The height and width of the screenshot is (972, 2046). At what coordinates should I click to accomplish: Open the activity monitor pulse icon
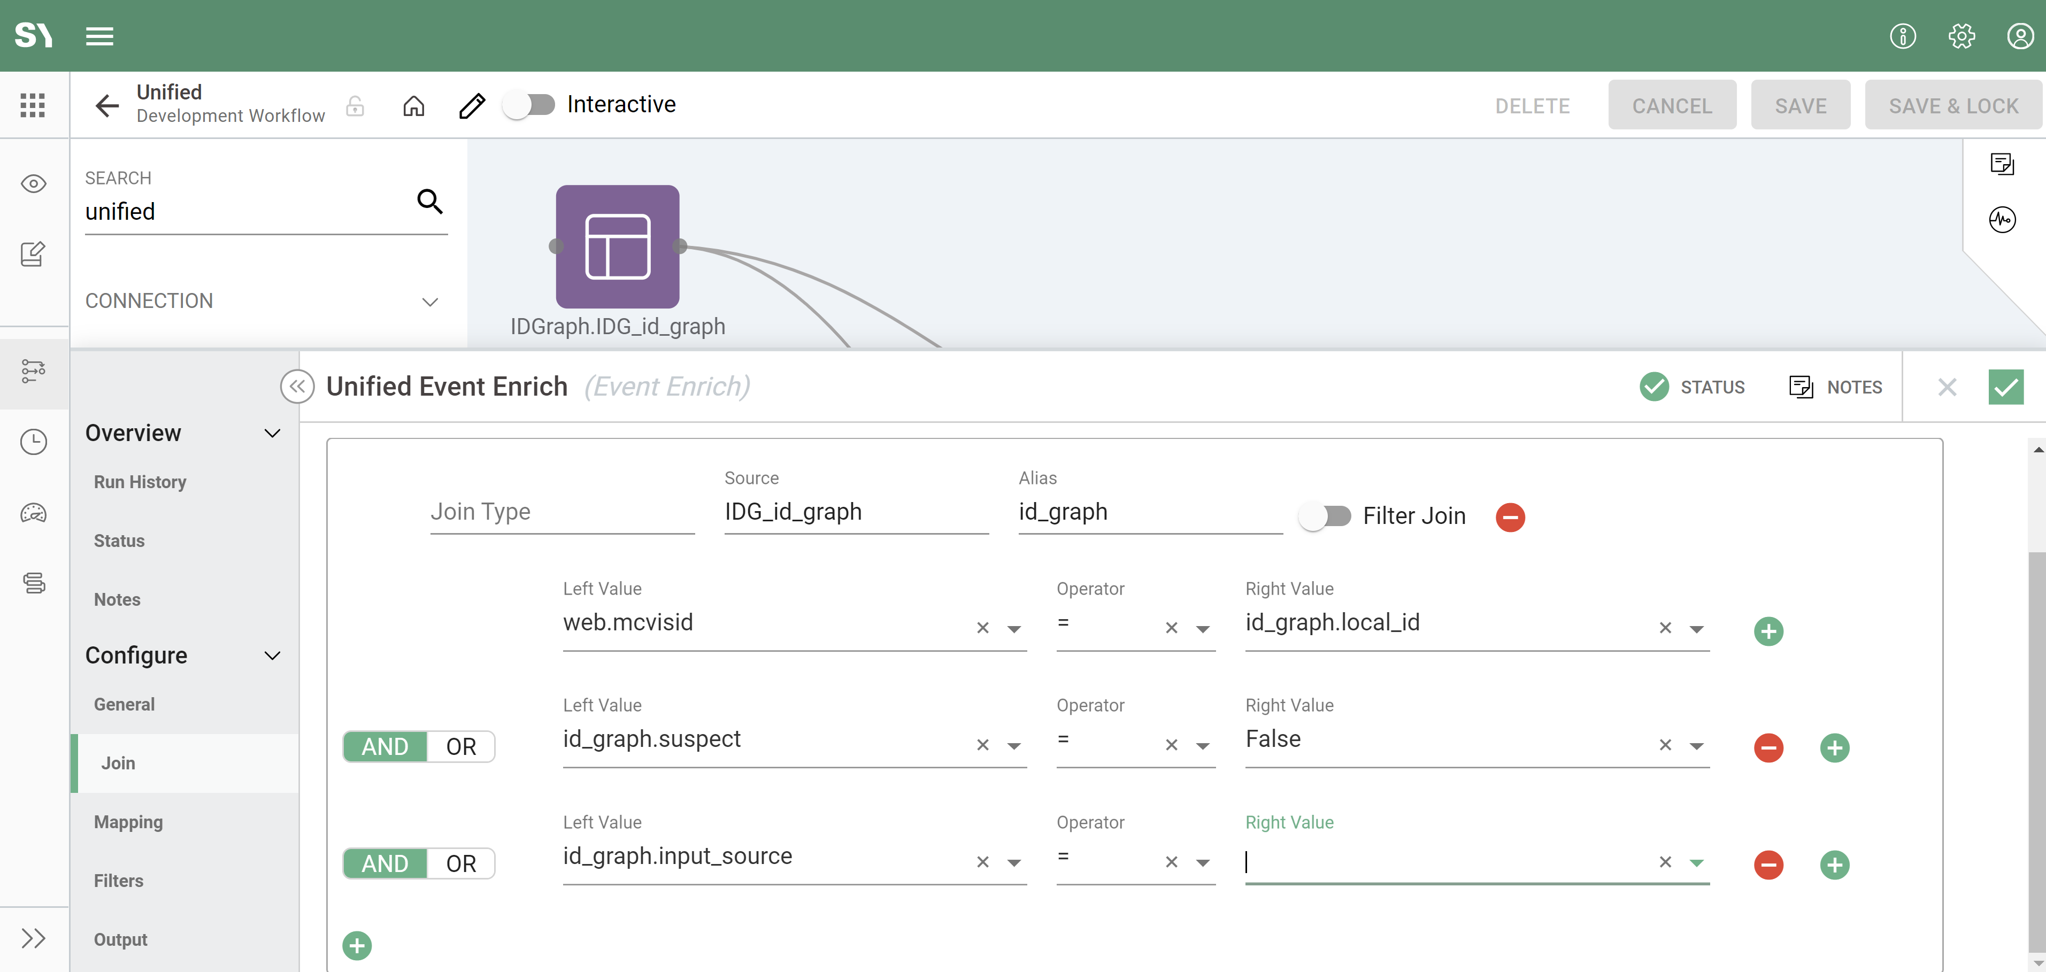coord(2002,219)
